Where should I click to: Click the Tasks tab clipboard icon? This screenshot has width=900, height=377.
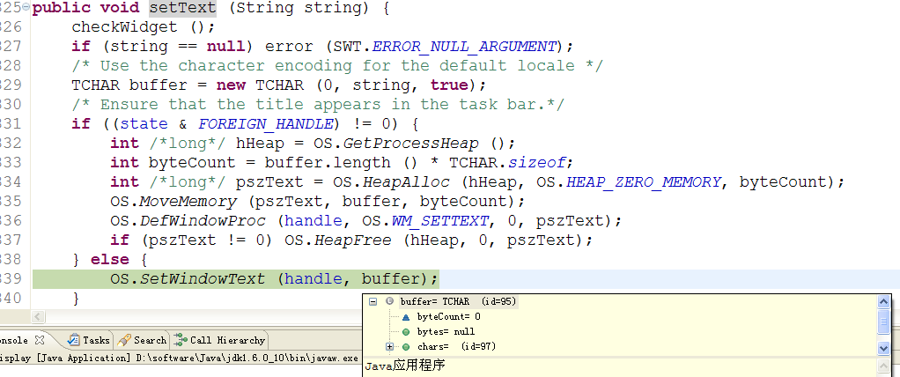(73, 340)
